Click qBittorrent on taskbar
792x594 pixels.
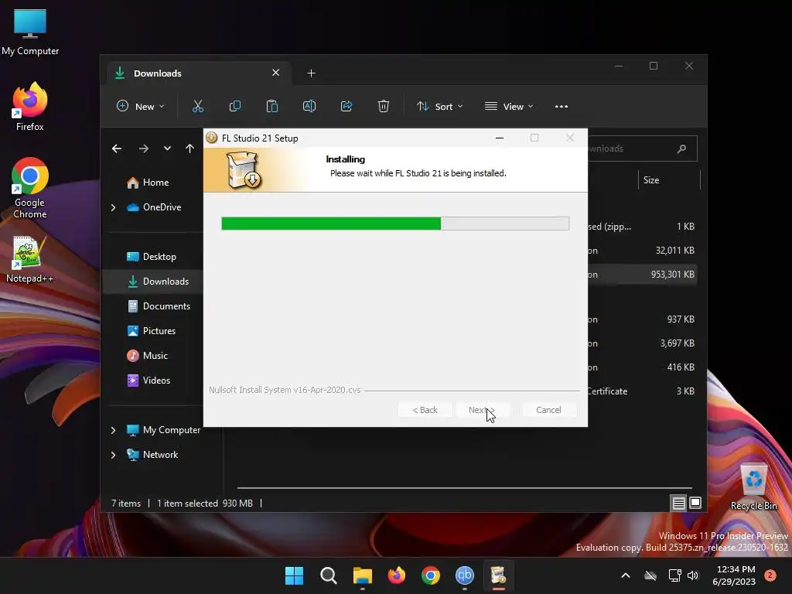click(465, 575)
